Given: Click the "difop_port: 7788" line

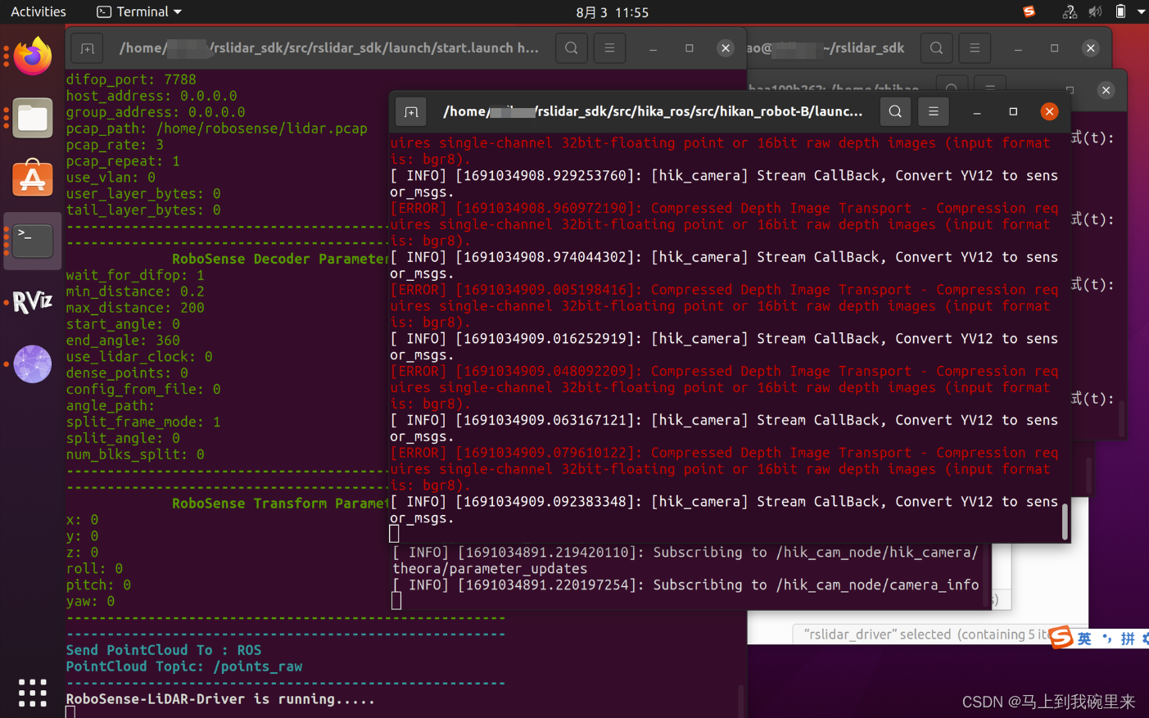Looking at the screenshot, I should [131, 79].
